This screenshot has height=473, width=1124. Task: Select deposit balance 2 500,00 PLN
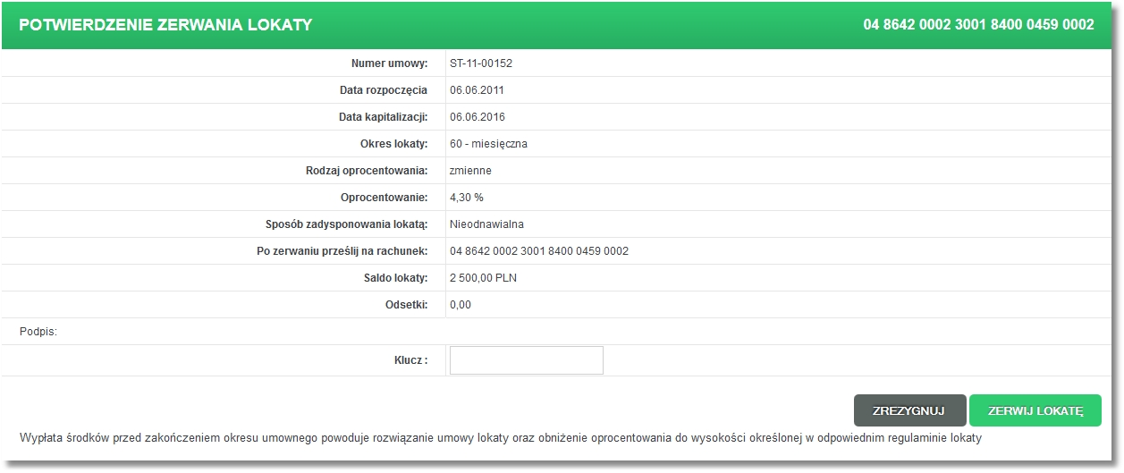point(483,278)
